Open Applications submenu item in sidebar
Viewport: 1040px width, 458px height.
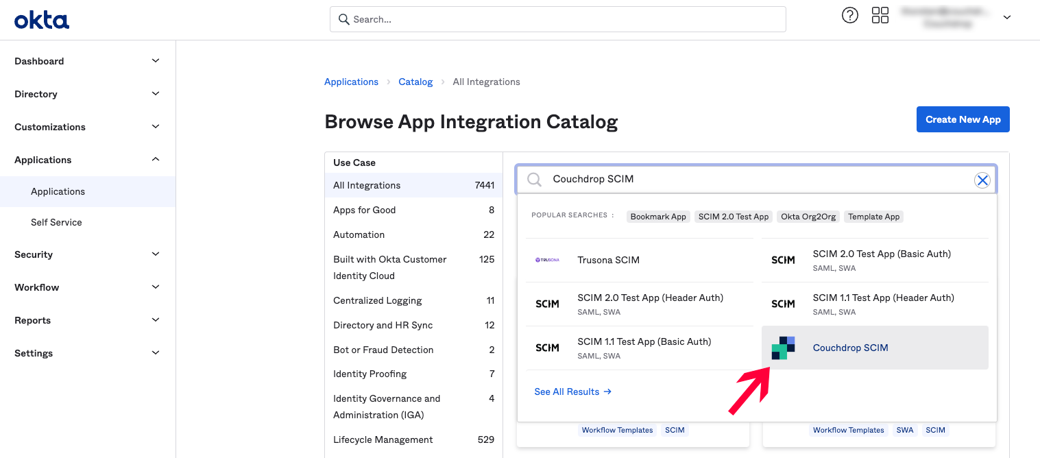click(x=88, y=191)
